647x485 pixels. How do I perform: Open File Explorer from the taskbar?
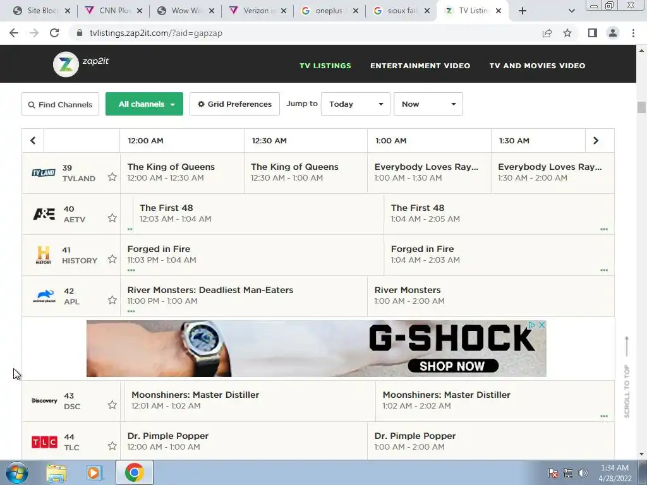point(56,473)
